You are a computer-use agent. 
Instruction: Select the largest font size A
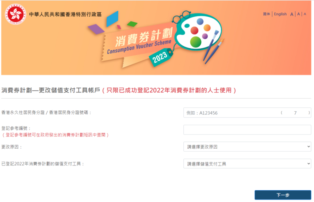(x=292, y=14)
